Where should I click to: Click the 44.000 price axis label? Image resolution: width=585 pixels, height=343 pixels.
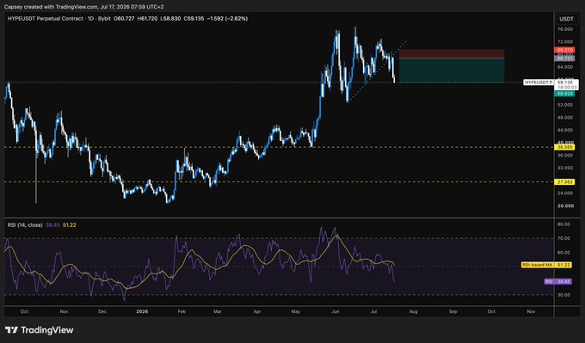point(565,130)
